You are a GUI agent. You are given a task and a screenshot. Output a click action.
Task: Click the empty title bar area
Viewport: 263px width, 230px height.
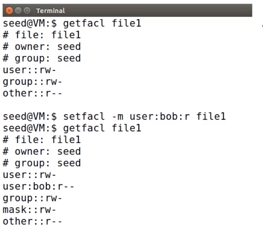coord(158,11)
